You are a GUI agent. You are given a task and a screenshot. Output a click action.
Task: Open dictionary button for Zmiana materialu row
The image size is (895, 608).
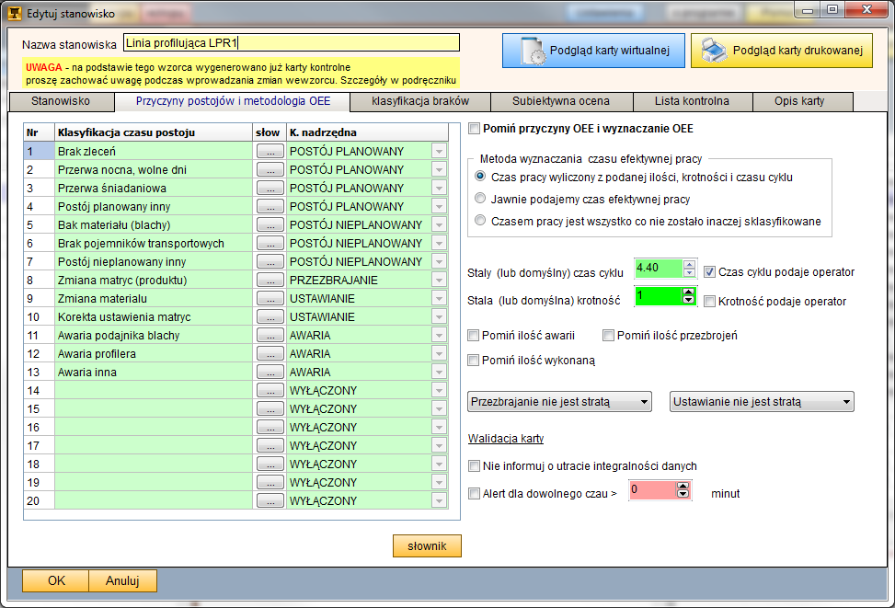tap(270, 299)
